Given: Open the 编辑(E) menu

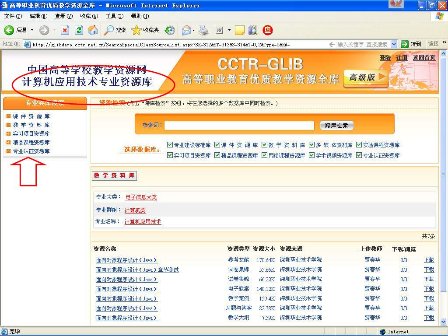Looking at the screenshot, I should pos(38,16).
